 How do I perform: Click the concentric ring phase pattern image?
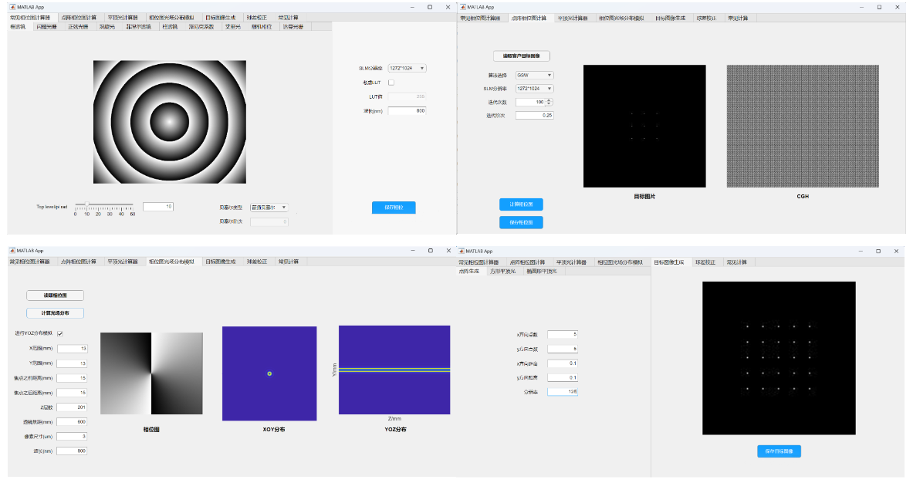(170, 122)
